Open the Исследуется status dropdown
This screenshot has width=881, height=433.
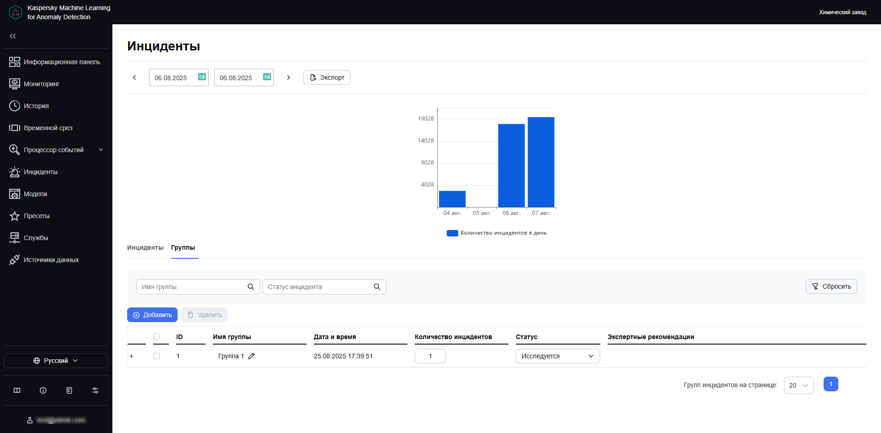click(558, 356)
